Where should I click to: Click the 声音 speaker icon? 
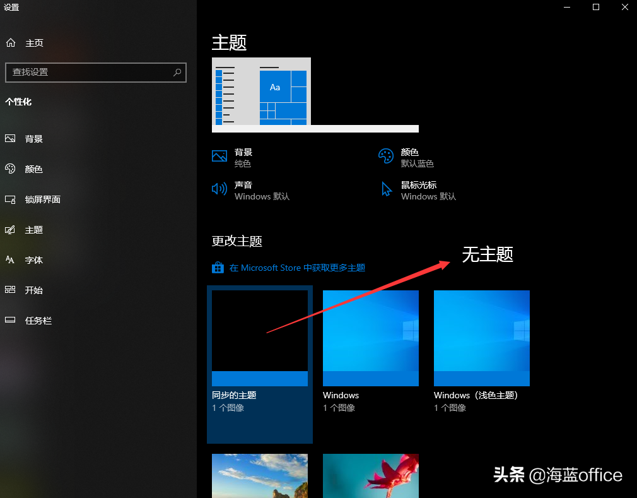(219, 189)
